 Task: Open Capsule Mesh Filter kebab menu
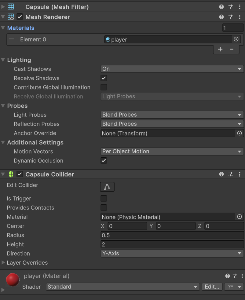coord(240,7)
